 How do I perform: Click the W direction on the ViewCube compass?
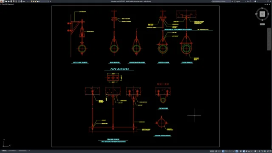pos(256,14)
